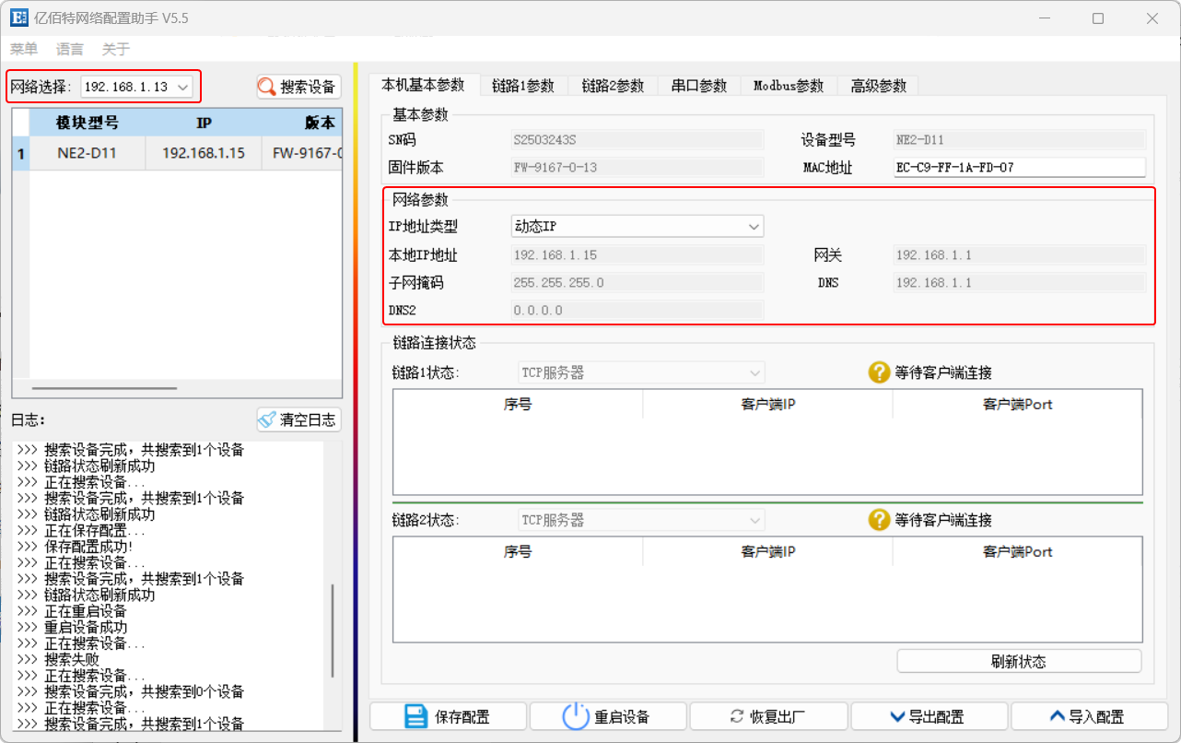Click the 固件版本 field FW-9167-0-13
Image resolution: width=1181 pixels, height=743 pixels.
637,168
